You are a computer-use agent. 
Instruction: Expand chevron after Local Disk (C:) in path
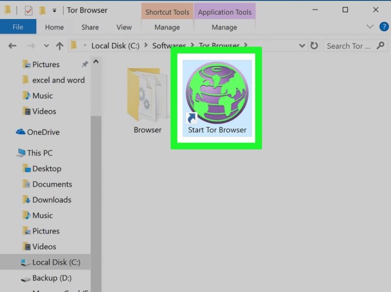coord(146,45)
